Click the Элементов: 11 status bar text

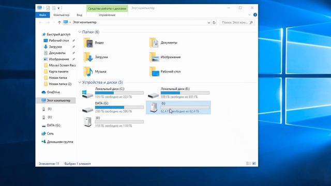click(x=49, y=164)
